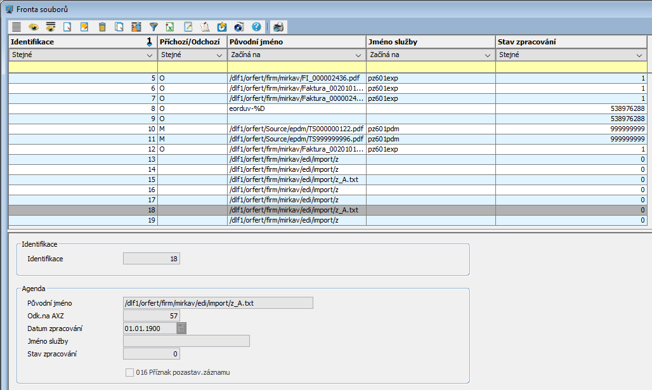Select the row containing eorduv-%D

(254, 108)
